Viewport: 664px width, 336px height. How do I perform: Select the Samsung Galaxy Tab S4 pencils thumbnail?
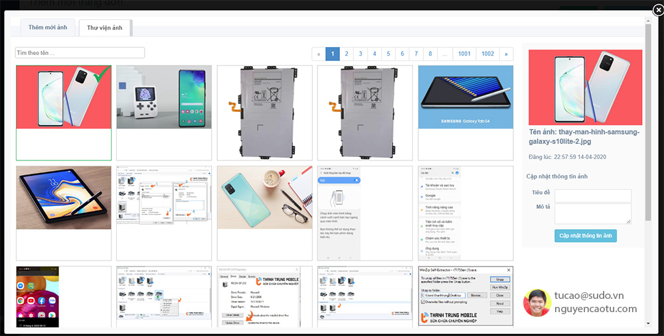466,113
